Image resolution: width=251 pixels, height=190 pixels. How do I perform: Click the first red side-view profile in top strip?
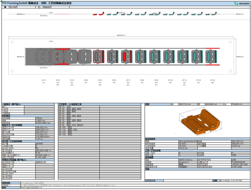95,14
